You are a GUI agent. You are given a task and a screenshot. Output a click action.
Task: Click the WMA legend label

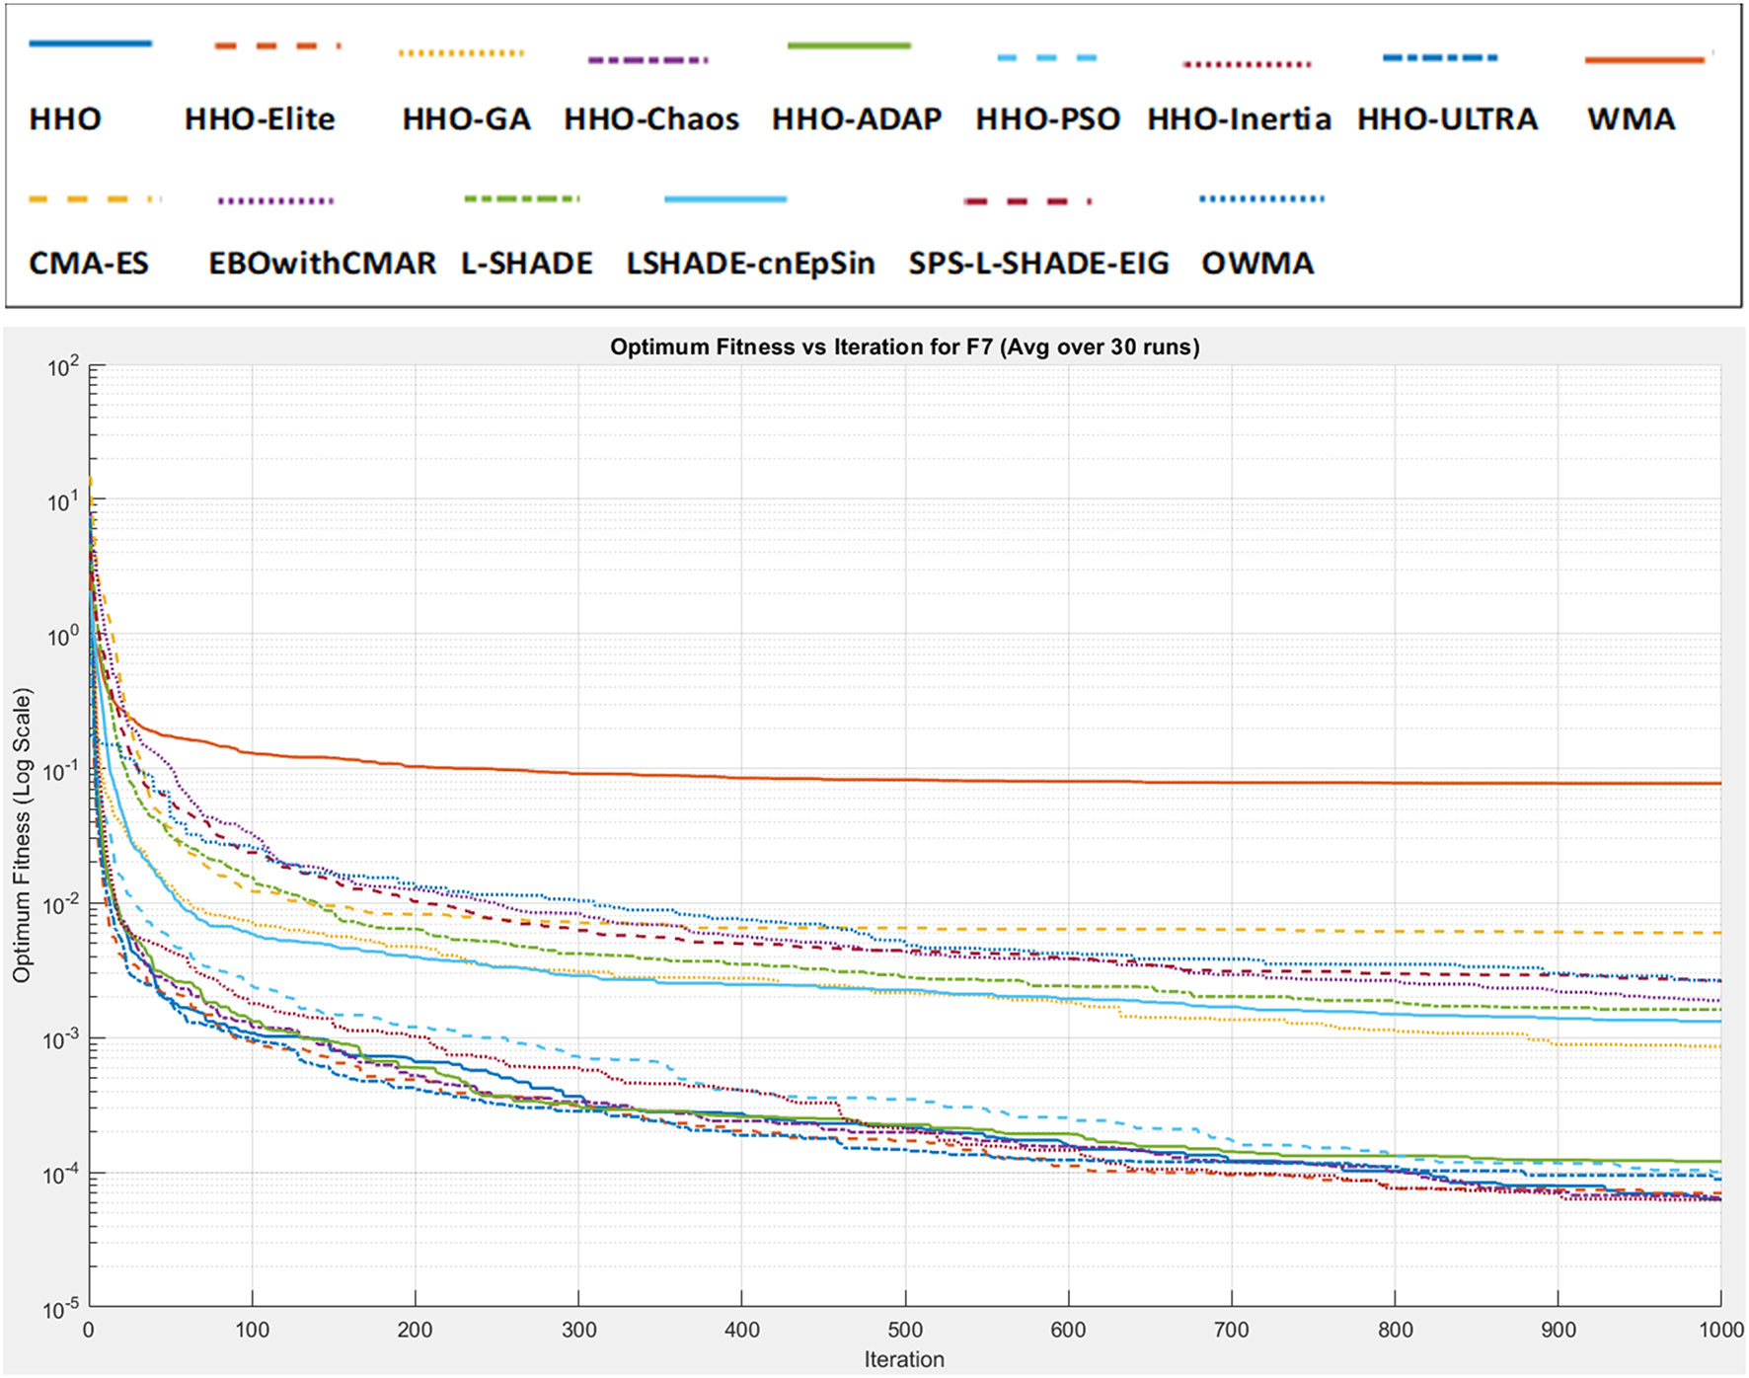pyautogui.click(x=1632, y=119)
